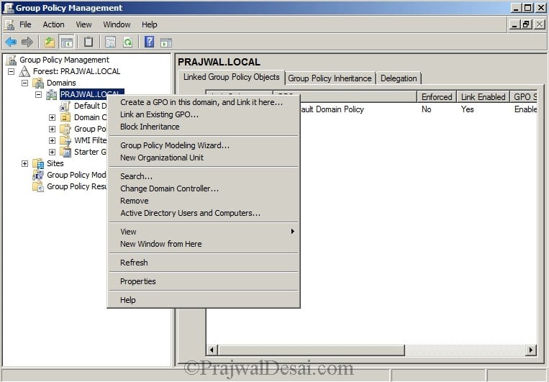
Task: Click the Forest triangle icon in tree
Action: [x=24, y=71]
